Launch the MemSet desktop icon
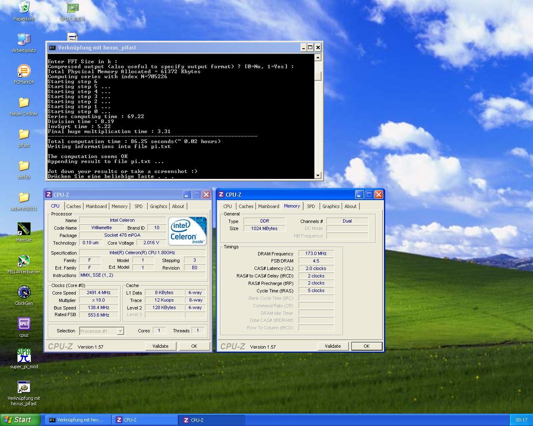Screen dimensions: 533x426 click(24, 233)
